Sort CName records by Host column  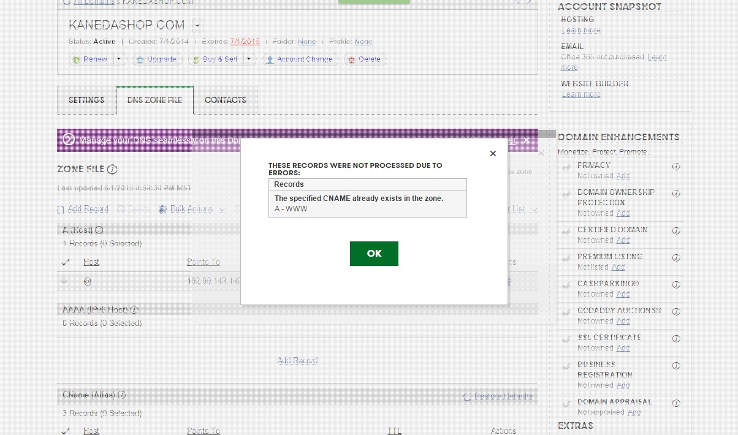[91, 431]
